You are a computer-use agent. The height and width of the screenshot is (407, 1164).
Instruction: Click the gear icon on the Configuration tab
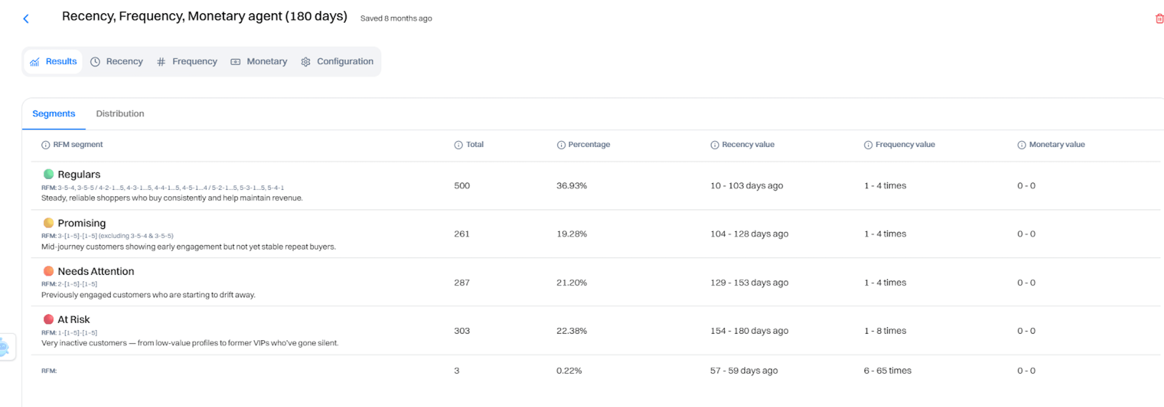306,62
